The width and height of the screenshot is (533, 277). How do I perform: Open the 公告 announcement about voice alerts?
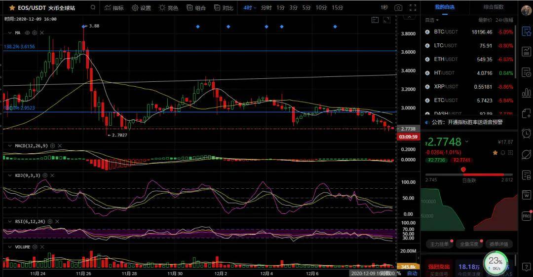[x=467, y=122]
